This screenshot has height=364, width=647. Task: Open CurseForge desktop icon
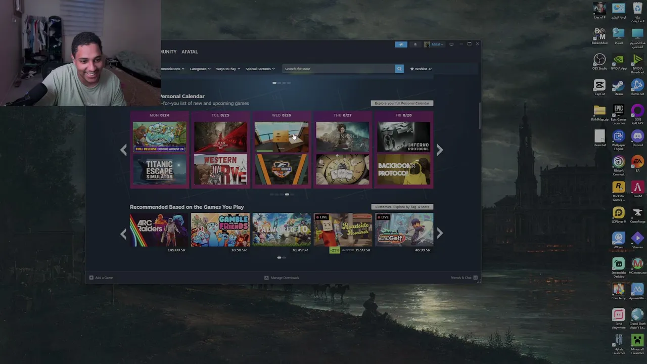(x=637, y=215)
